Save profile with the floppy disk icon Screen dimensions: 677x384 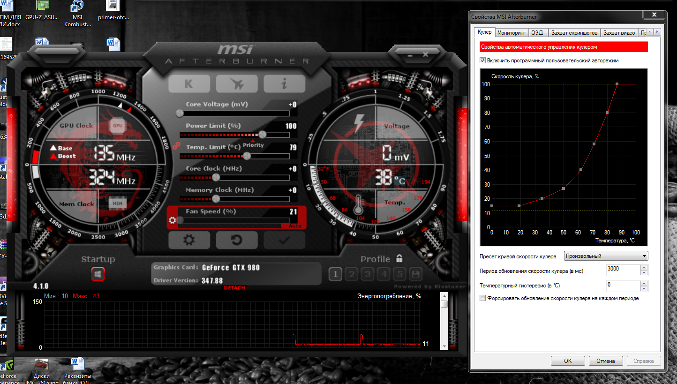tap(415, 274)
